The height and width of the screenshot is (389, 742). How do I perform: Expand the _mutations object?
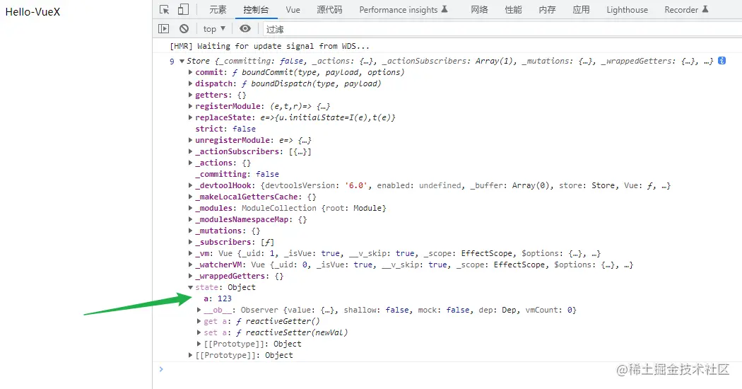pyautogui.click(x=190, y=231)
